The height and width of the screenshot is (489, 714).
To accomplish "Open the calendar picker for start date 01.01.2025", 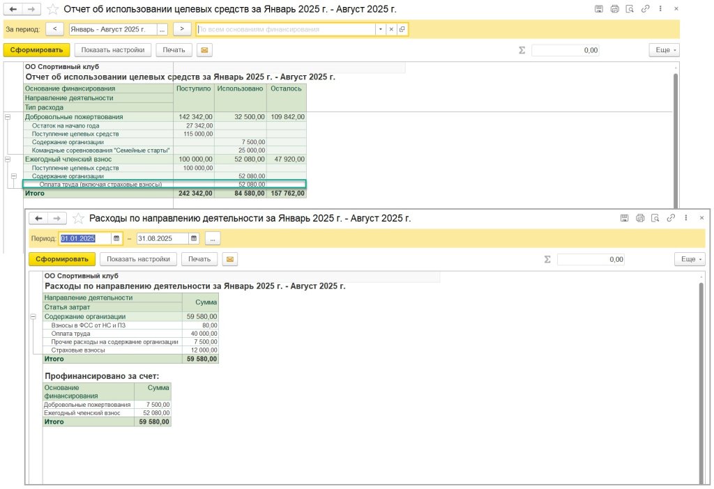I will (116, 238).
